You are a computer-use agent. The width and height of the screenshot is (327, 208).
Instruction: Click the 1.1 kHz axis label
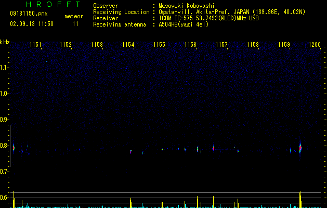5,68
